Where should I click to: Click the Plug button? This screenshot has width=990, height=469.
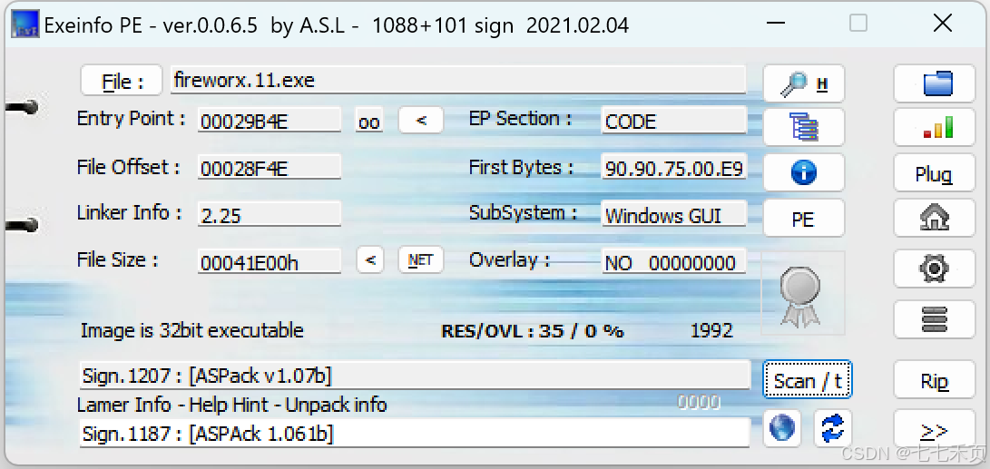tap(935, 173)
